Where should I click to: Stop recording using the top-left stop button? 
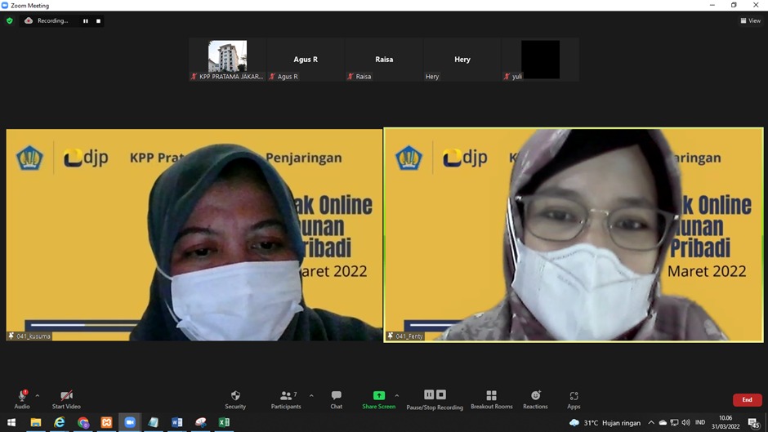98,20
